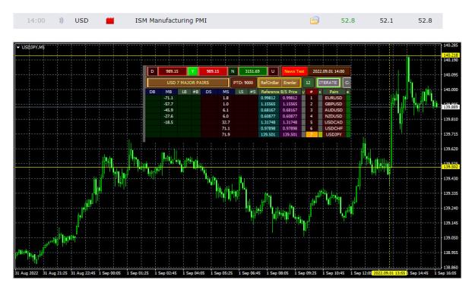The width and height of the screenshot is (475, 292).
Task: Click the ISM Manufacturing PMI event name
Action: [x=171, y=20]
